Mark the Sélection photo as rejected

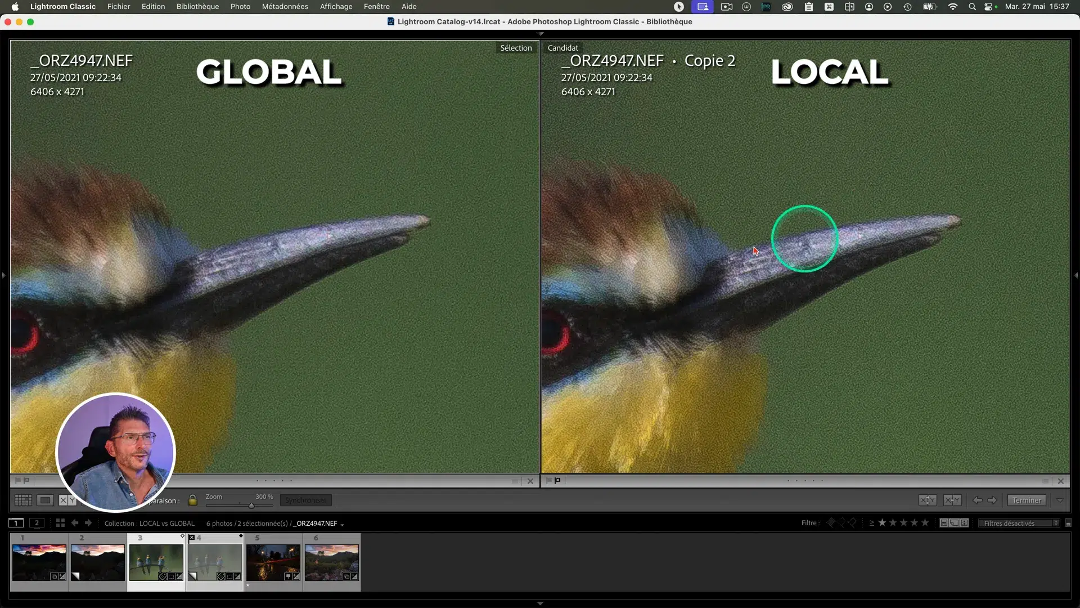click(x=26, y=481)
